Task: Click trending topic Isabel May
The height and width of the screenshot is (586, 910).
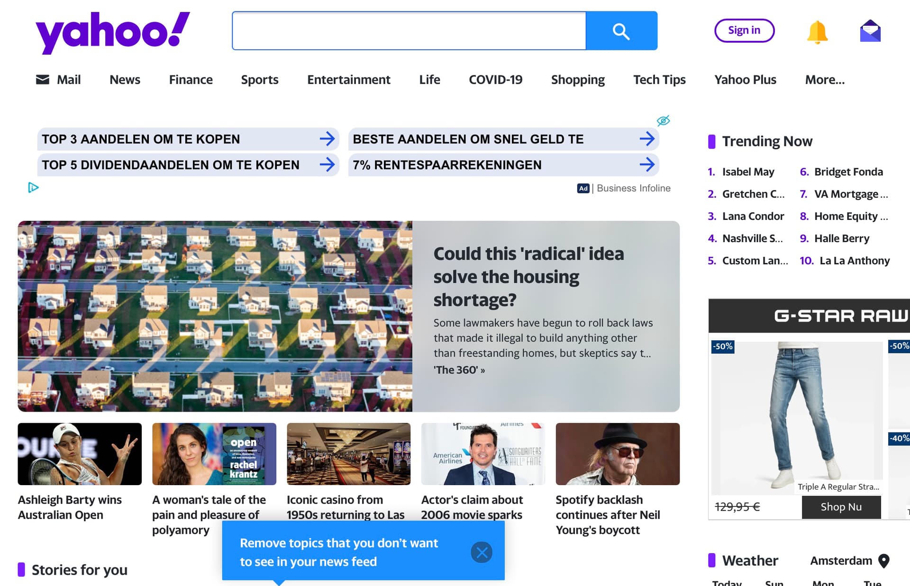Action: coord(748,172)
